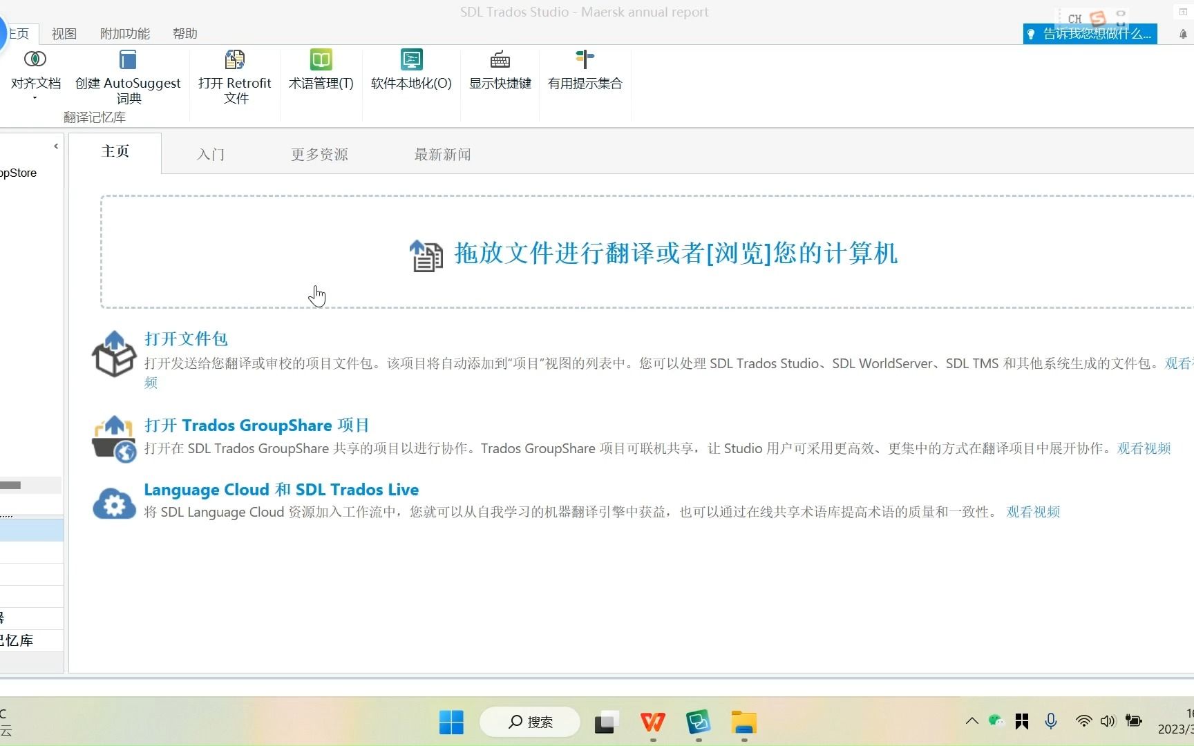This screenshot has height=746, width=1194.
Task: Show hidden tray icons chevron
Action: (x=972, y=721)
